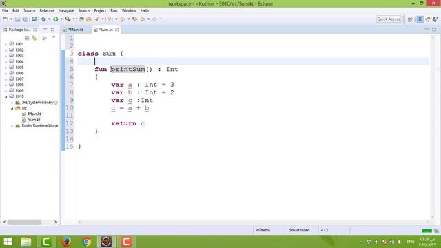Open the File menu
The height and width of the screenshot is (248, 441).
(x=5, y=10)
